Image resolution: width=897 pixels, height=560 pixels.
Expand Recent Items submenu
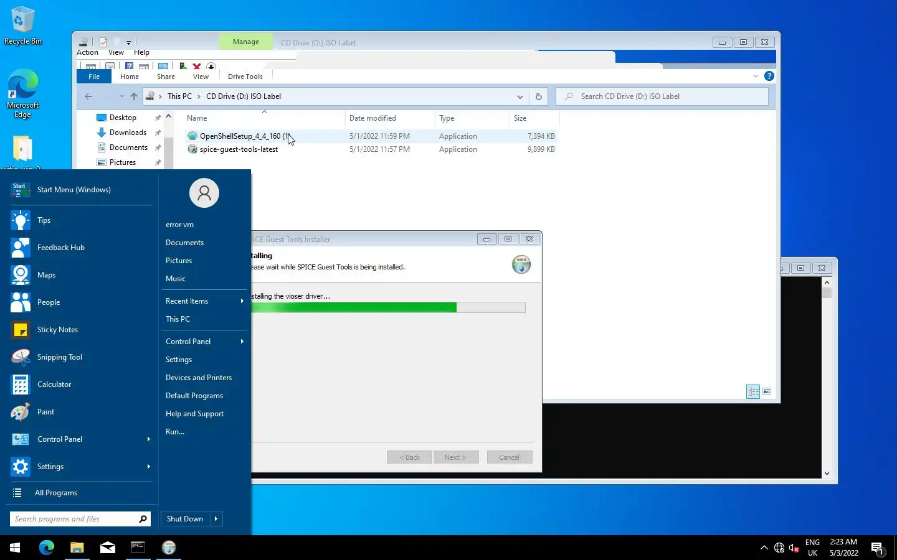pos(242,301)
